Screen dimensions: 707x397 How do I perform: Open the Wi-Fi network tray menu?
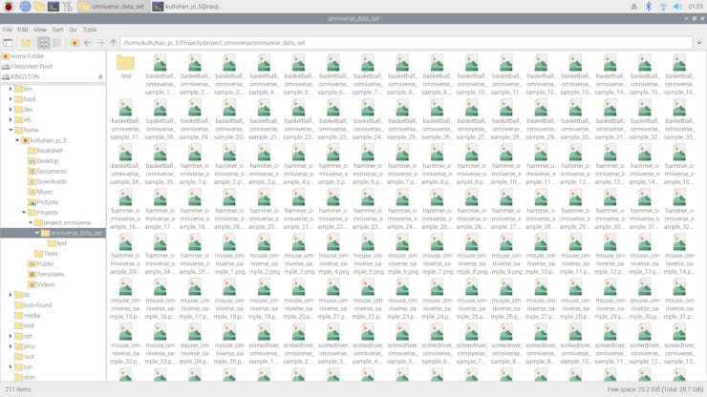pyautogui.click(x=663, y=7)
